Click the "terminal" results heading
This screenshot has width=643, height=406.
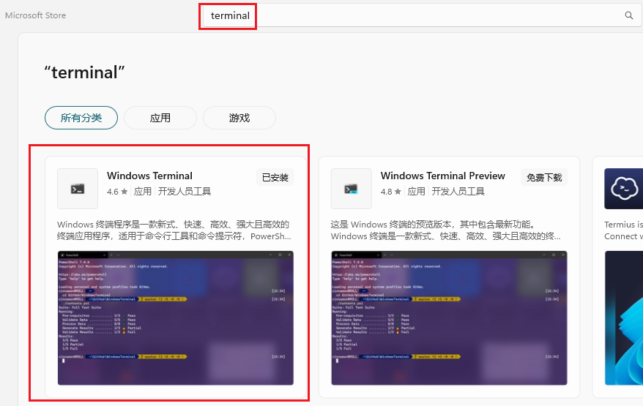(84, 72)
